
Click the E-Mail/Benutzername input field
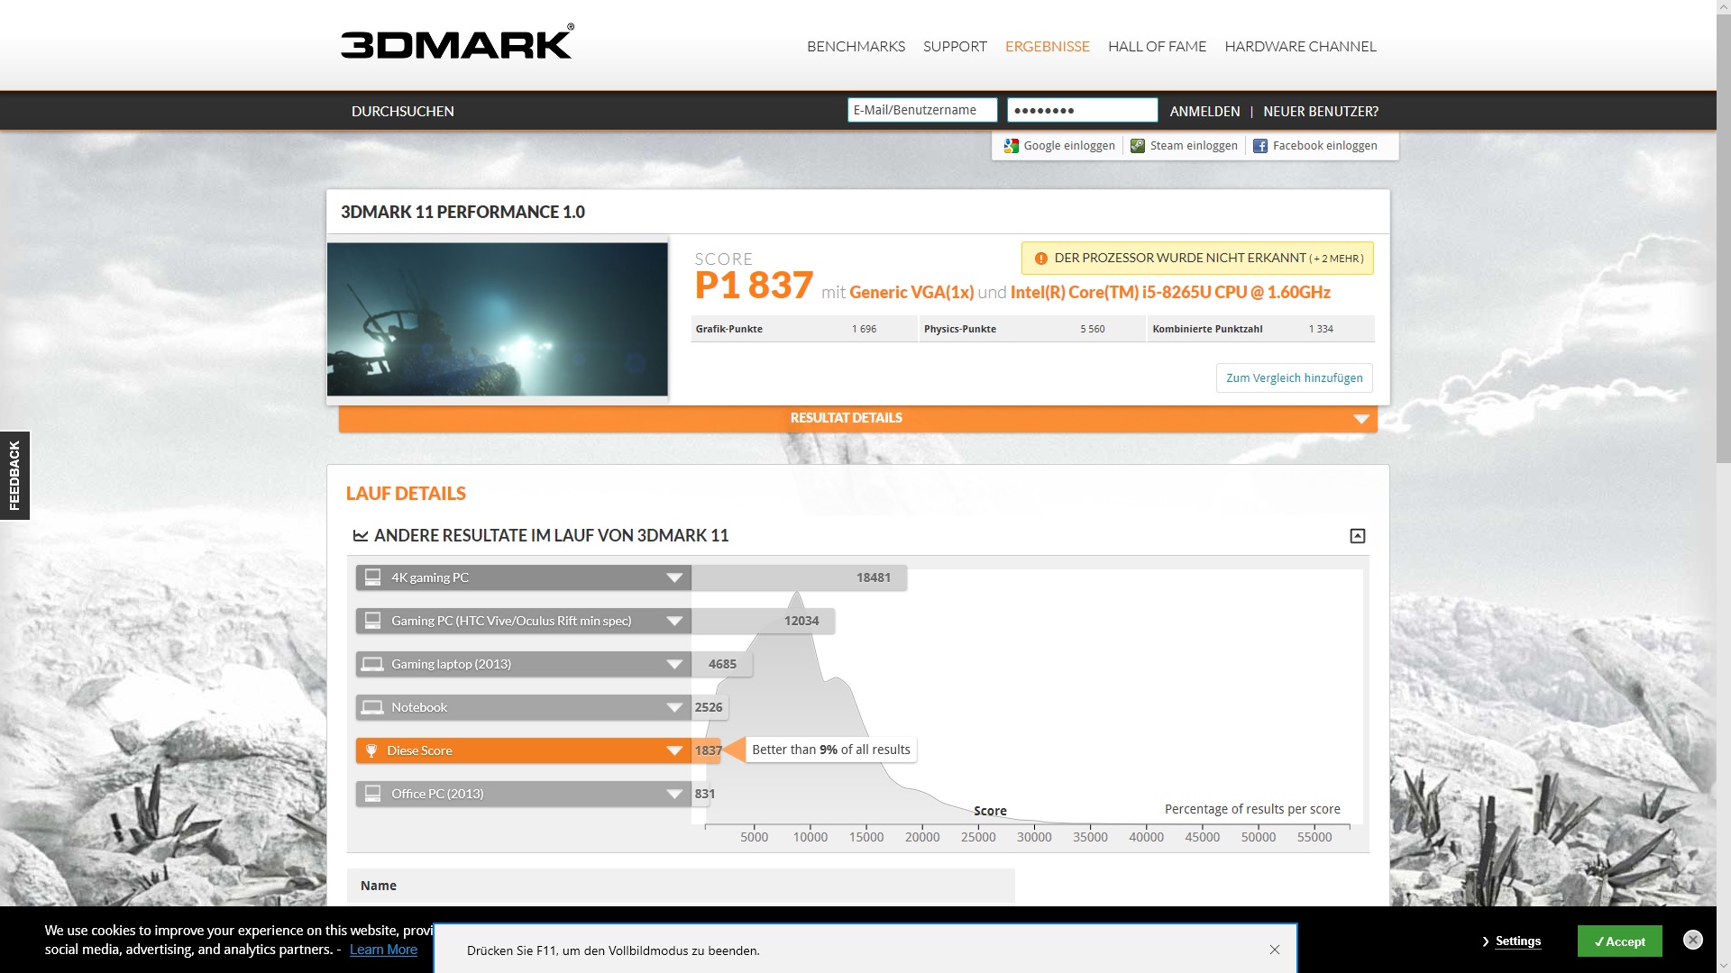tap(921, 110)
